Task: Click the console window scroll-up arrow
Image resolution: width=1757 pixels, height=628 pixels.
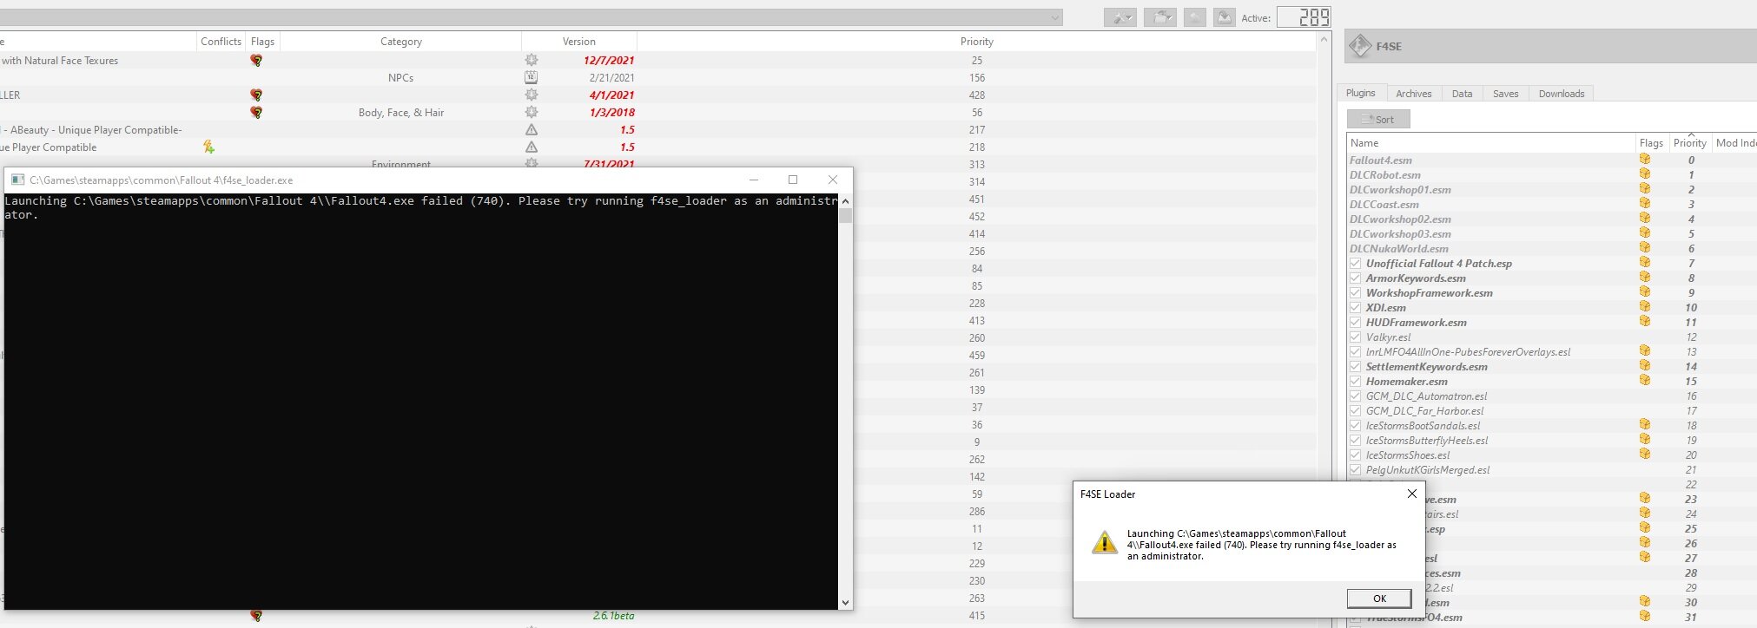Action: [845, 200]
